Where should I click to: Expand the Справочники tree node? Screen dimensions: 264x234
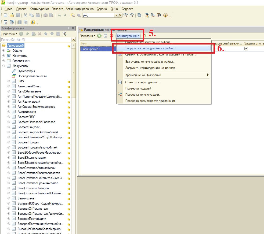(4, 61)
